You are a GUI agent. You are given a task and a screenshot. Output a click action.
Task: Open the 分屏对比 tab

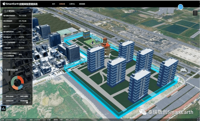(72, 4)
